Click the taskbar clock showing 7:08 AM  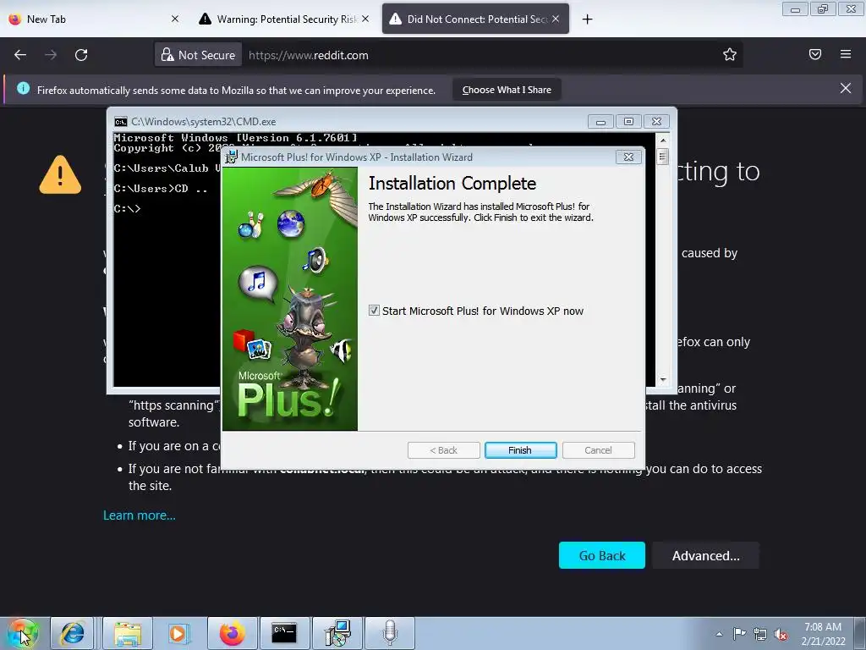[x=823, y=634]
